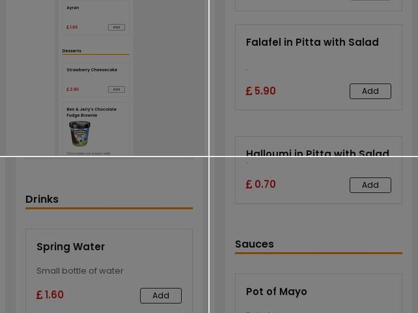Select the Drinks category heading

coord(42,199)
